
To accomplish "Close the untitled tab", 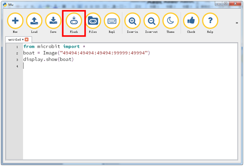I will coord(27,40).
